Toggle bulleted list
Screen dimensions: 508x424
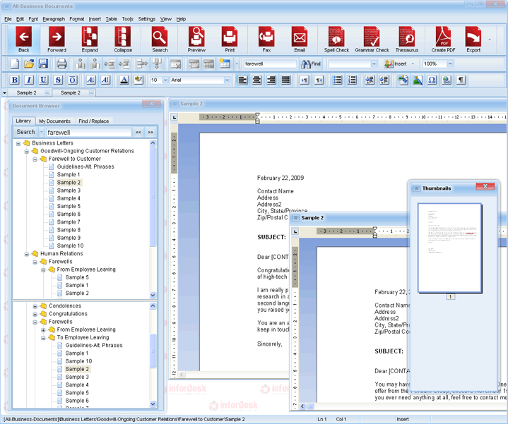(337, 80)
